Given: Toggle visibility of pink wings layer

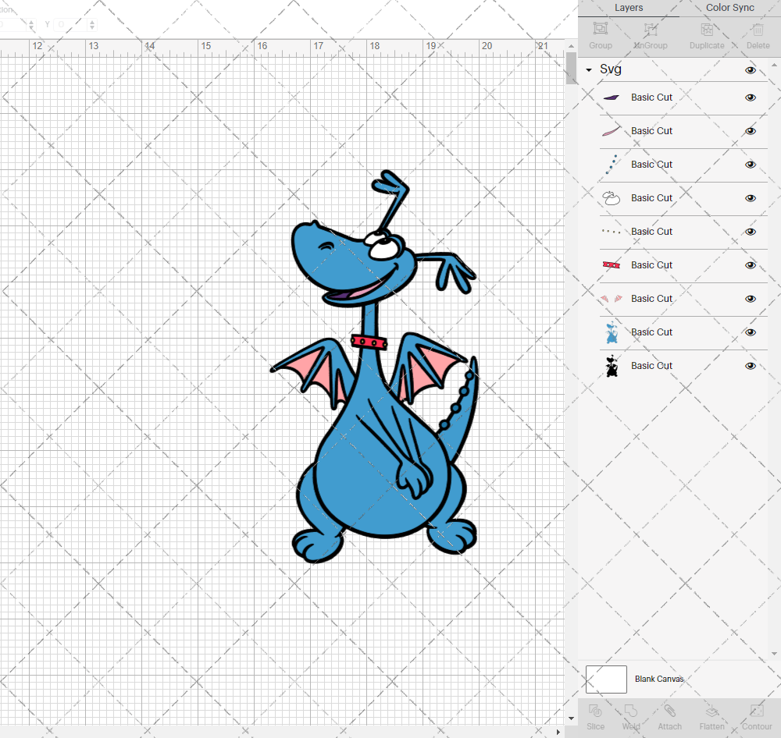Looking at the screenshot, I should (750, 299).
